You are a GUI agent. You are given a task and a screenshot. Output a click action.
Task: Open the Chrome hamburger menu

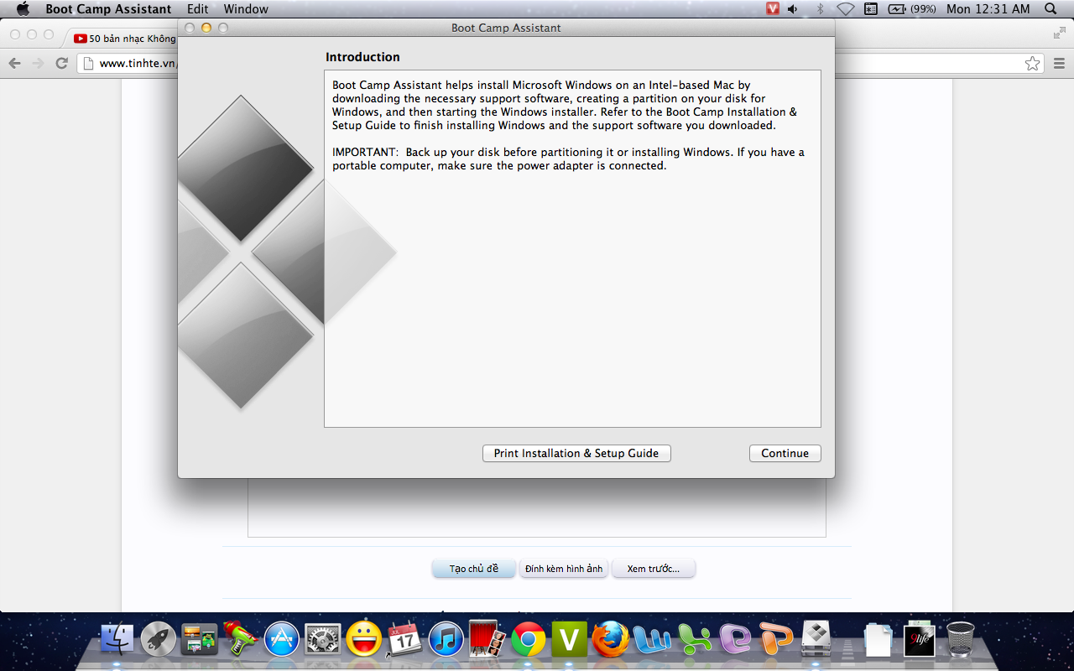[x=1059, y=63]
